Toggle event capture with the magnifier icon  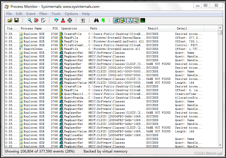point(30,20)
